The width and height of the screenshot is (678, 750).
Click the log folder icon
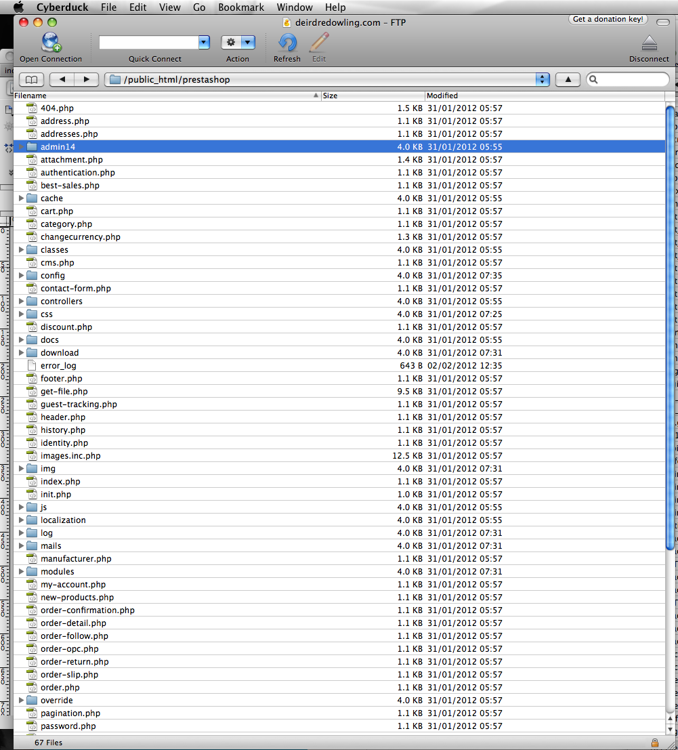pyautogui.click(x=32, y=533)
